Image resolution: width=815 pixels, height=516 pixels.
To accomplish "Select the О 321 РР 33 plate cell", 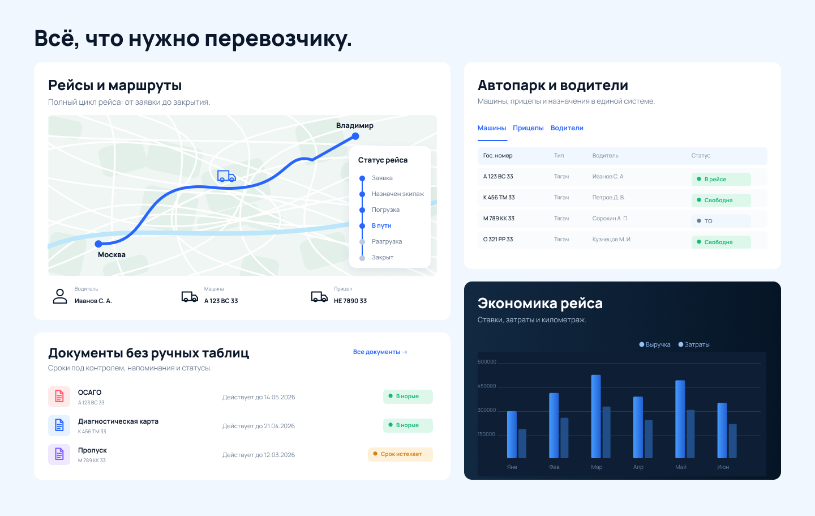I will pos(498,240).
